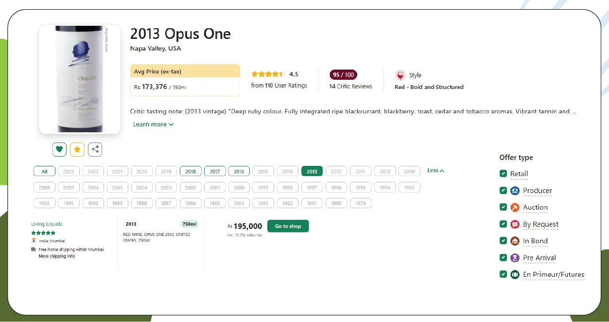The width and height of the screenshot is (609, 322).
Task: Click the 95 / 100 critic score badge
Action: (x=343, y=75)
